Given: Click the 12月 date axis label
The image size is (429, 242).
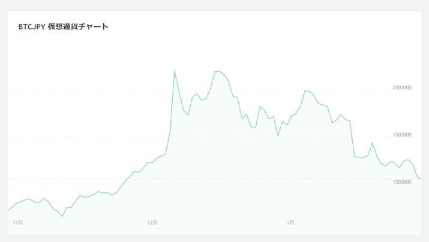Looking at the screenshot, I should coord(152,223).
